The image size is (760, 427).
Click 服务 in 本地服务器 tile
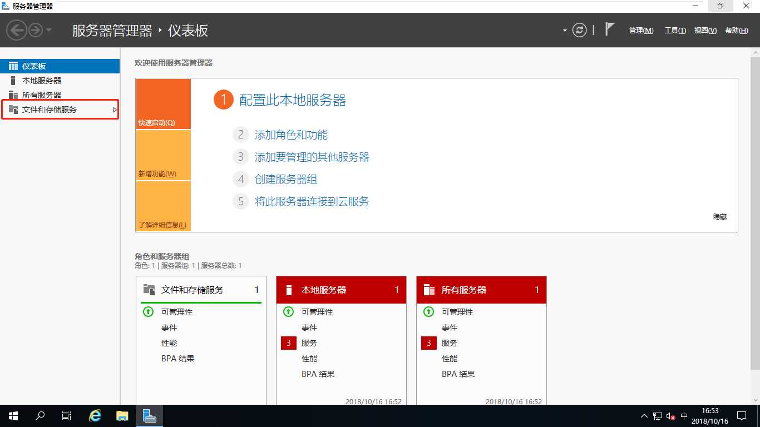pos(309,343)
